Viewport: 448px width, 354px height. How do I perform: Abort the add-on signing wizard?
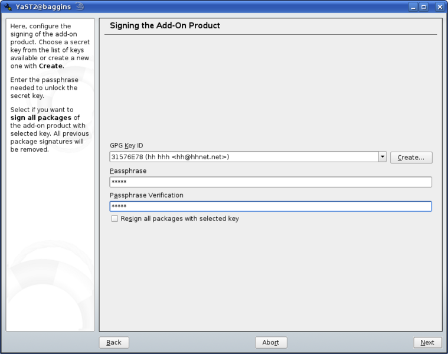click(271, 342)
